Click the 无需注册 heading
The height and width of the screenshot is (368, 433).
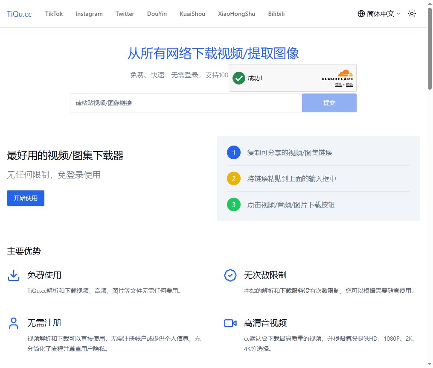pos(44,323)
